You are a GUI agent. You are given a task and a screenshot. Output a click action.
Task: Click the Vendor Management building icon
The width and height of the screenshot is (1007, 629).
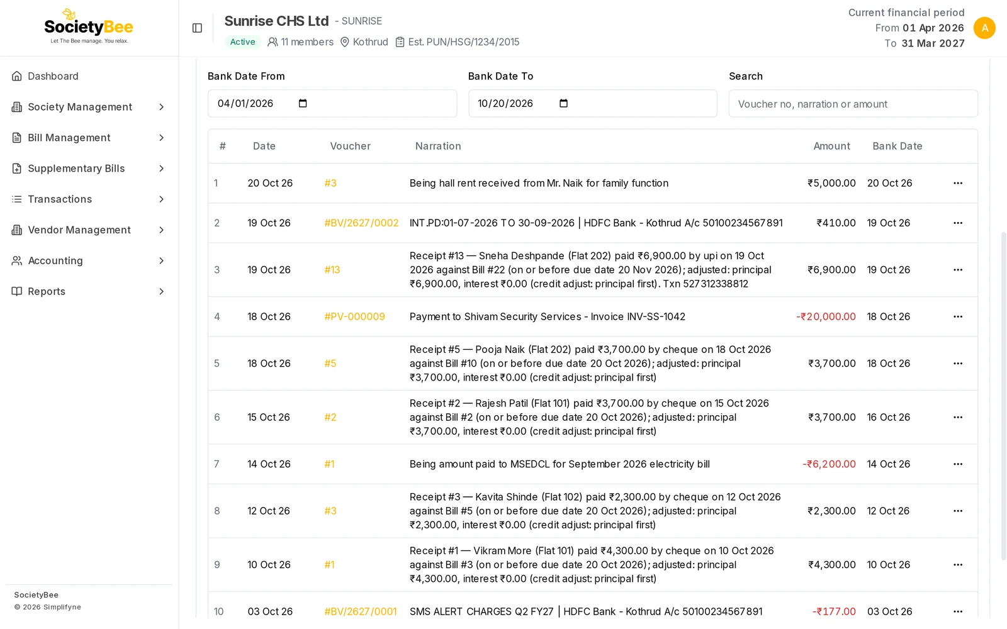point(17,230)
